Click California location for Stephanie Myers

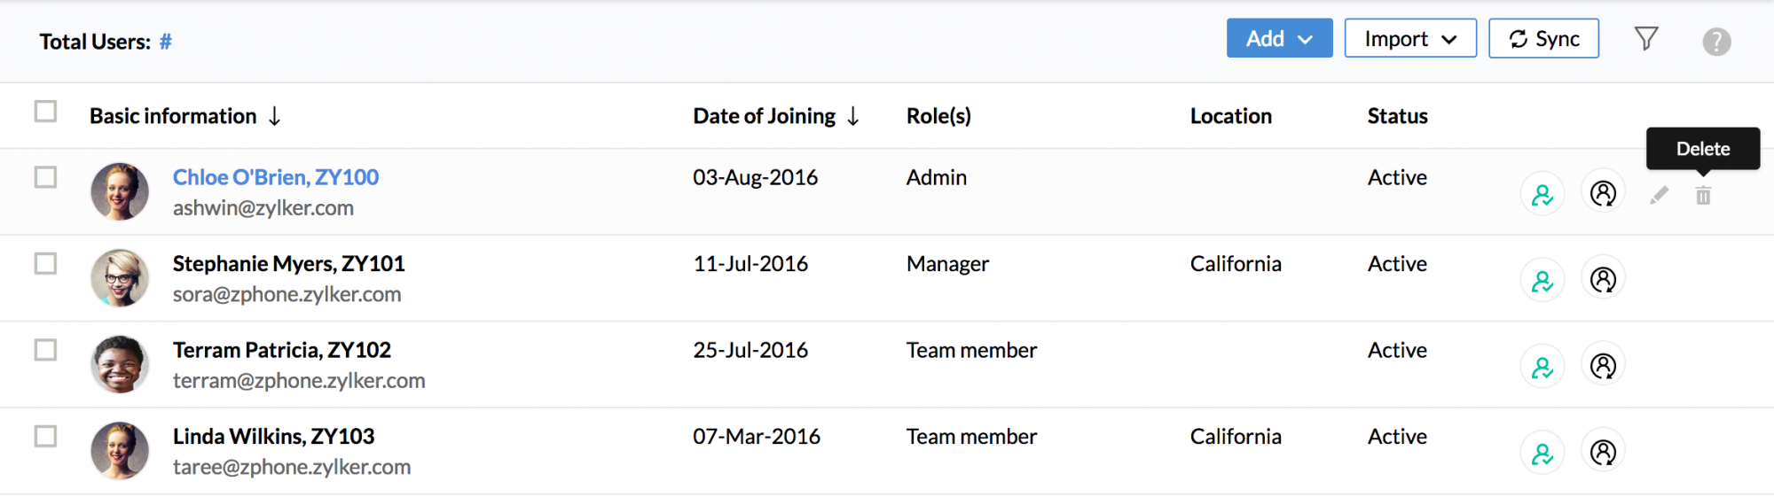(1236, 263)
